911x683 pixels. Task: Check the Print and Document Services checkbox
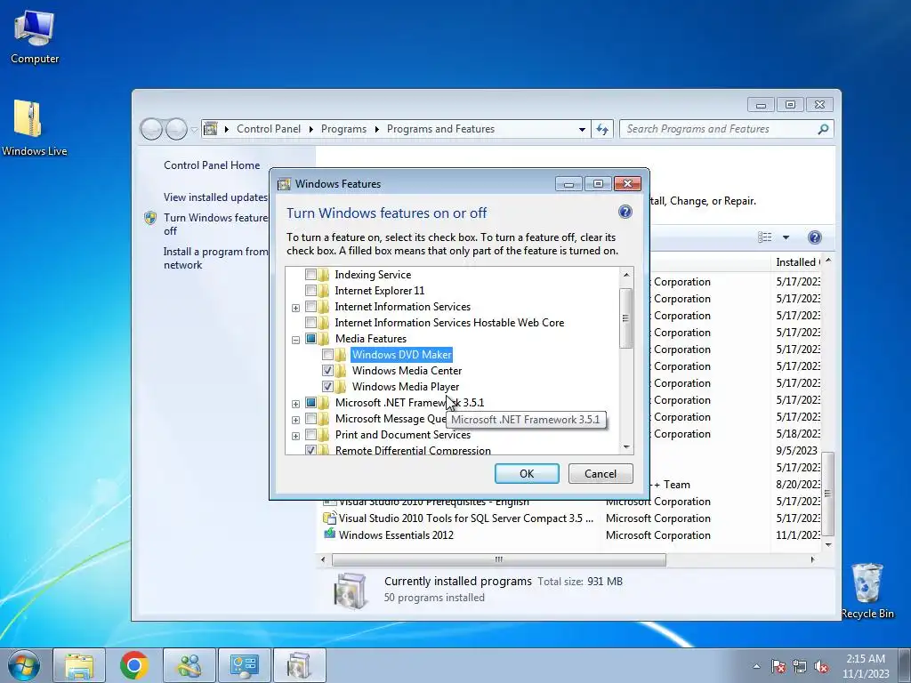pyautogui.click(x=310, y=434)
